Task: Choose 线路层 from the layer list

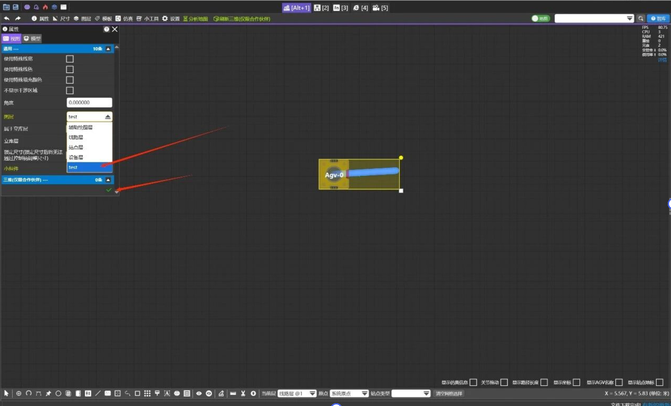Action: tap(89, 137)
